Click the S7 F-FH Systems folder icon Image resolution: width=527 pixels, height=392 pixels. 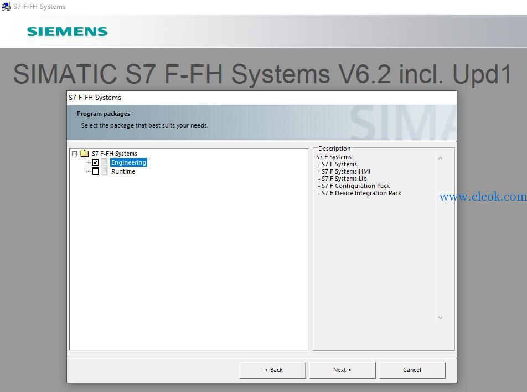tap(84, 154)
